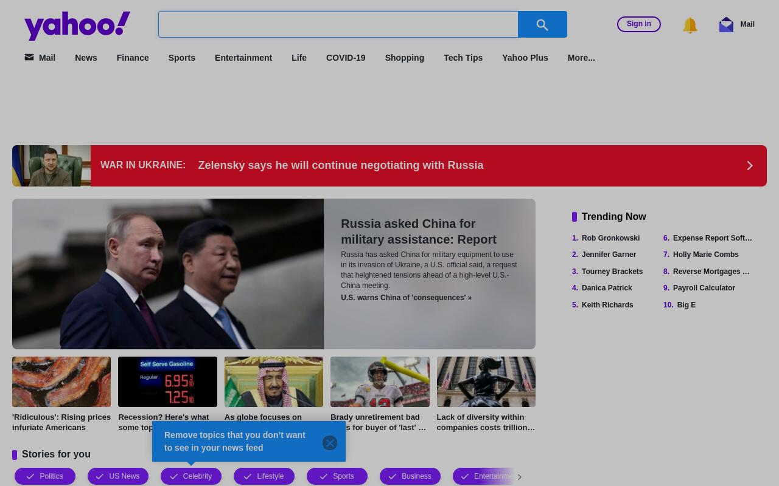Click the small envelope icon in the nav bar
Viewport: 779px width, 486px height.
29,57
